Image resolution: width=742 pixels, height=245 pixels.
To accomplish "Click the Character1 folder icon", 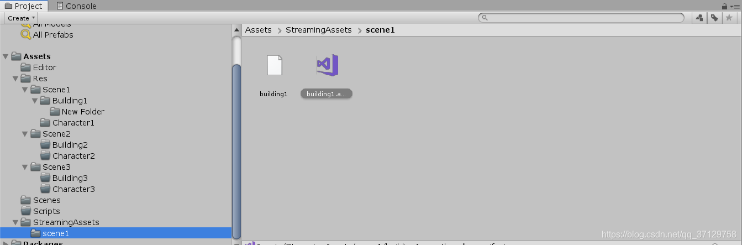I will click(x=45, y=123).
